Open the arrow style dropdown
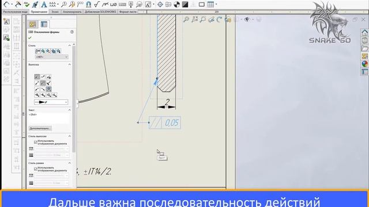 pyautogui.click(x=51, y=102)
